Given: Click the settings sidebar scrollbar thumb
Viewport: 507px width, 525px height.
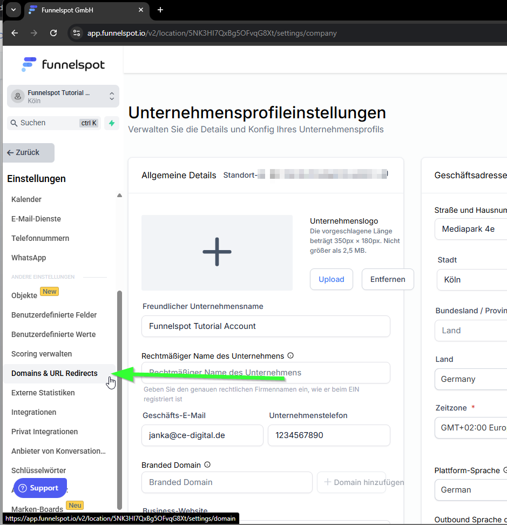Looking at the screenshot, I should coord(119,400).
